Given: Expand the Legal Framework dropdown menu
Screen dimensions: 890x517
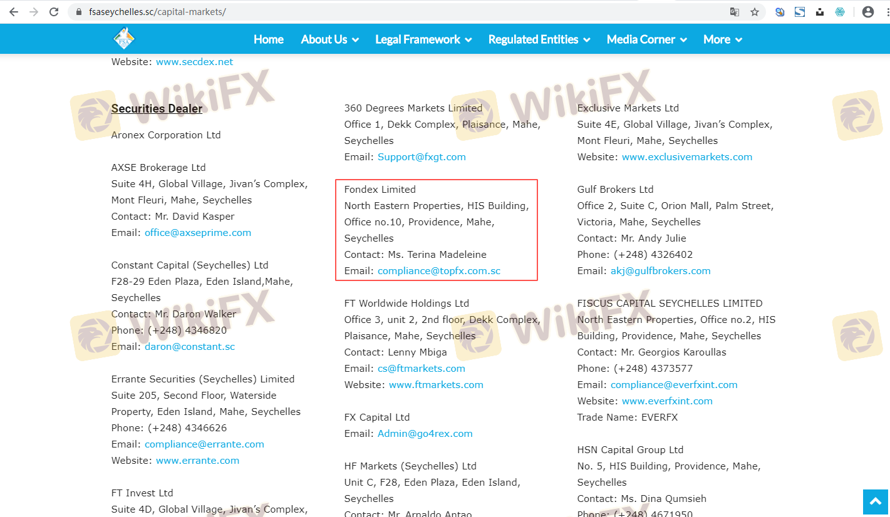Looking at the screenshot, I should pos(423,39).
